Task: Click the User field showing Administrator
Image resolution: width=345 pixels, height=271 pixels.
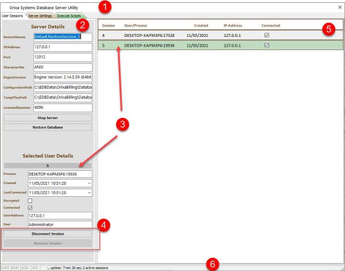Action: (x=60, y=224)
